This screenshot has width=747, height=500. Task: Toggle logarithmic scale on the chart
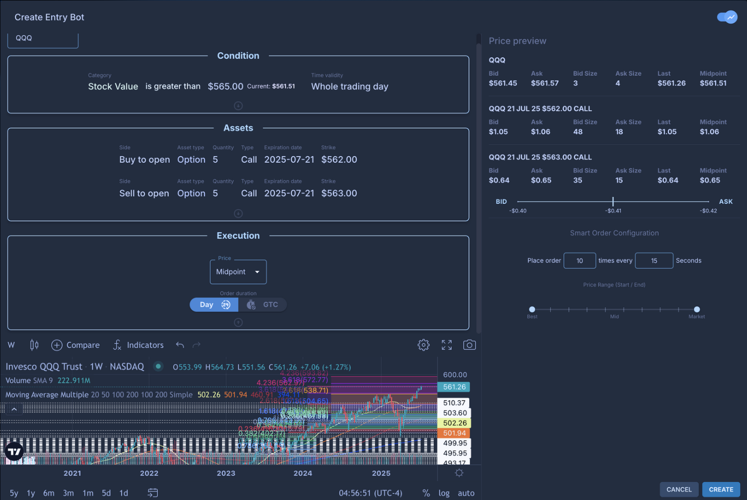point(444,492)
